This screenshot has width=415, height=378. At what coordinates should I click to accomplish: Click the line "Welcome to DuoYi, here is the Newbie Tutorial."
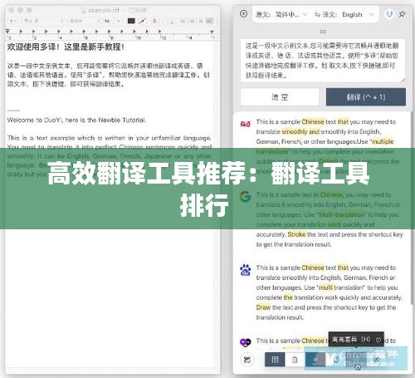[x=76, y=120]
